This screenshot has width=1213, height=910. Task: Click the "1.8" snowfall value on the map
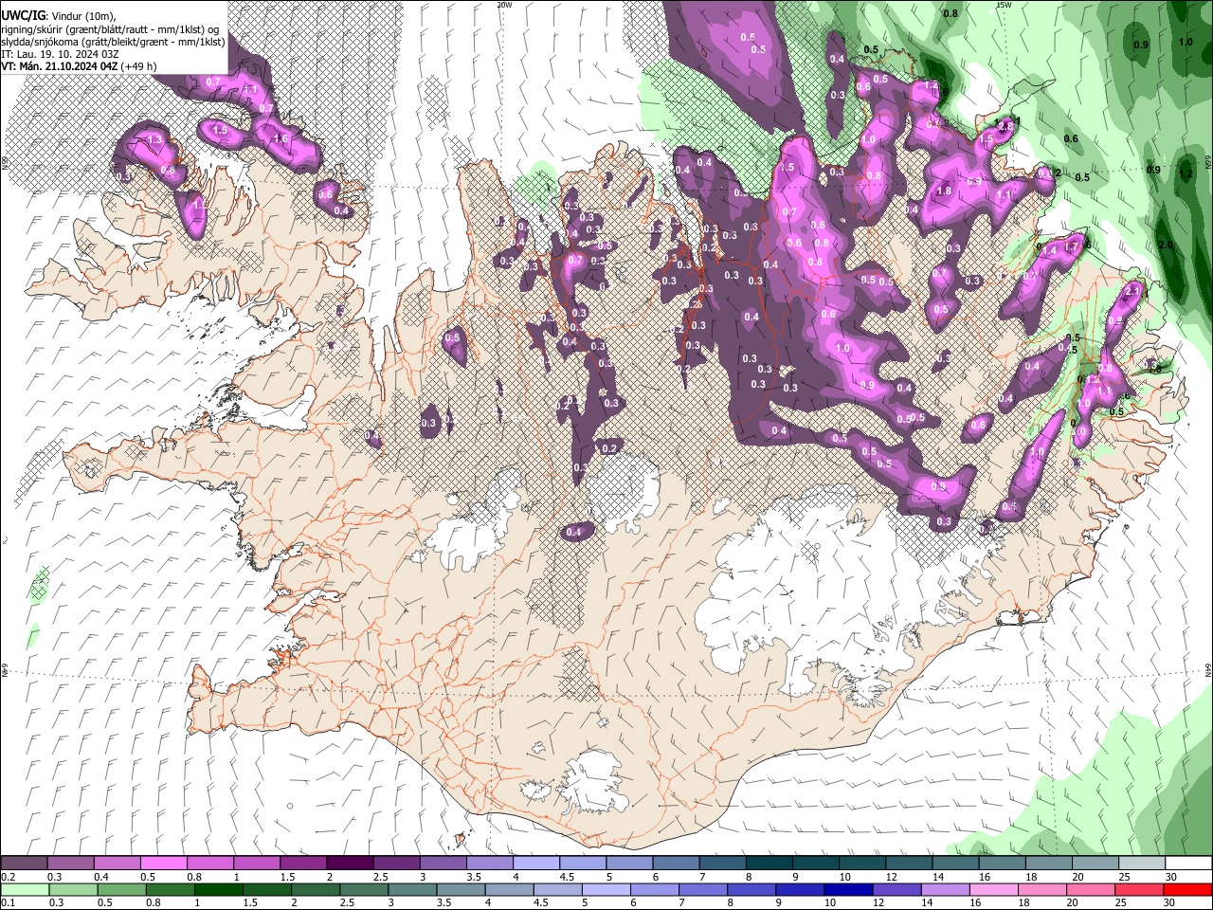coord(944,191)
